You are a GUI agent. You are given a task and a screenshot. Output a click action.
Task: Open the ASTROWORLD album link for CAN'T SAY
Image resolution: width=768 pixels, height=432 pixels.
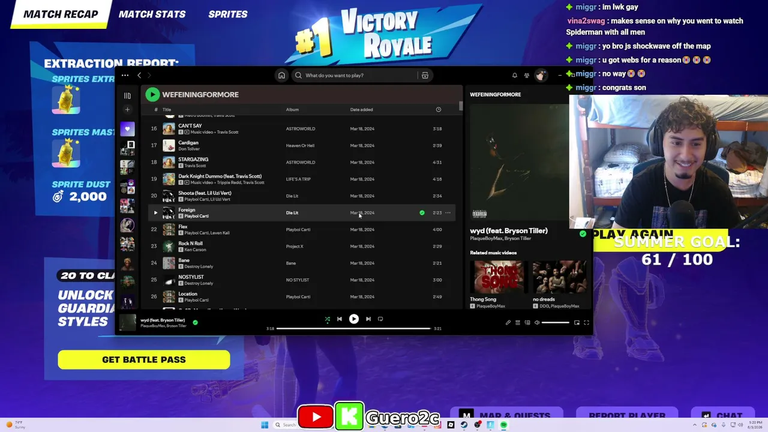point(301,128)
